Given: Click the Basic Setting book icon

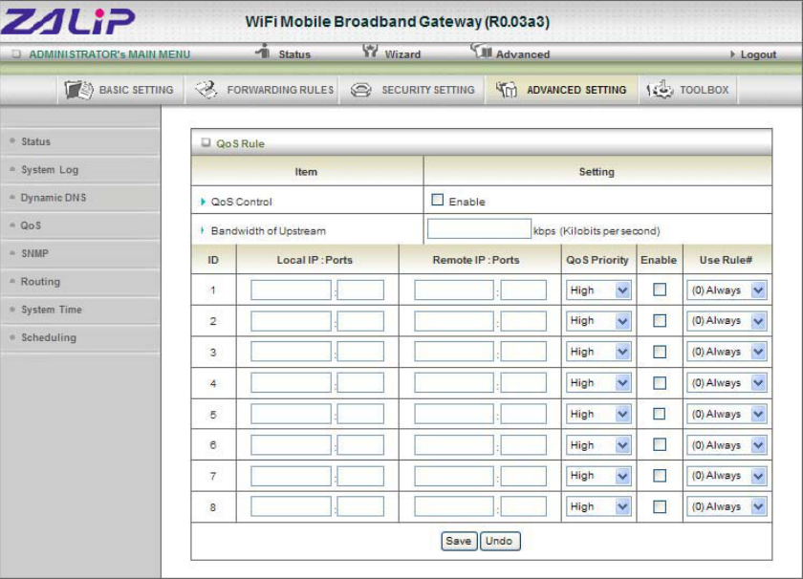Looking at the screenshot, I should [x=78, y=90].
